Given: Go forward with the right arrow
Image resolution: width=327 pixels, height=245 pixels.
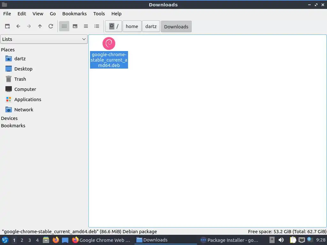Looking at the screenshot, I should (x=29, y=26).
